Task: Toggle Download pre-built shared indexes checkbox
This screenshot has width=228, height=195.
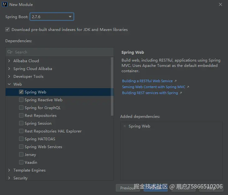Action: 7,30
